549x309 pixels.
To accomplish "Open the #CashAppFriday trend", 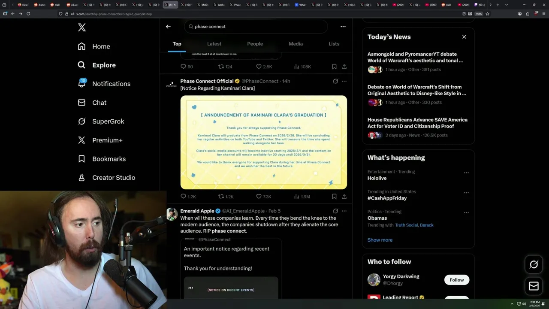I will coord(387,198).
